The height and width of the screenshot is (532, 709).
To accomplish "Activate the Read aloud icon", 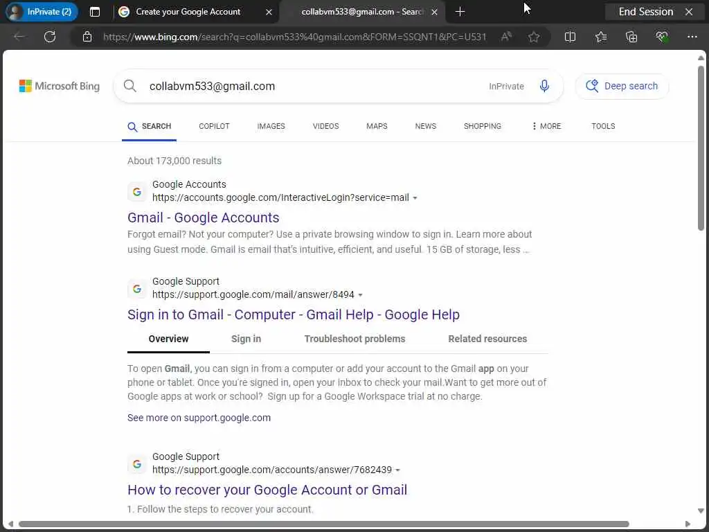I will tap(506, 37).
